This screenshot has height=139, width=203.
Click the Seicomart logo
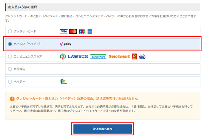pos(119,56)
